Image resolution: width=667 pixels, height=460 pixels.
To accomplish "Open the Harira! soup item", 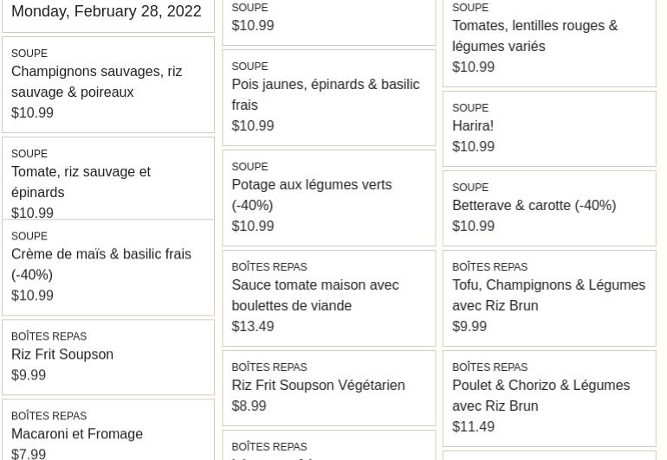I will (x=473, y=126).
